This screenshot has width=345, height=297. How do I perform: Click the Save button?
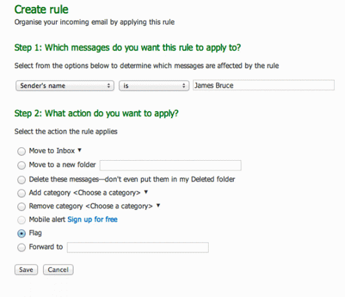[x=26, y=270]
